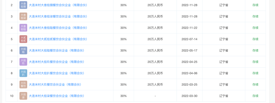Open 大连米村大叁拾陆餐饮合伙企业 link
This screenshot has height=103, width=275.
(x=58, y=28)
